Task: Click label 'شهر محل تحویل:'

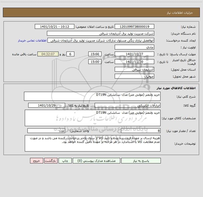Action: [184, 77]
